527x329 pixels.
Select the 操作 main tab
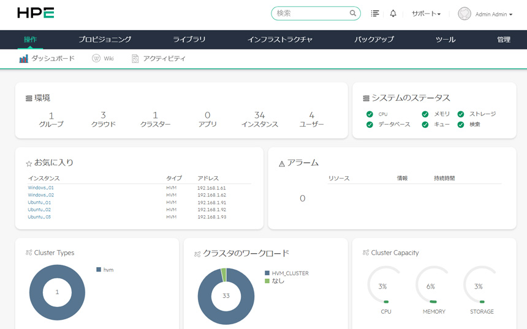click(x=30, y=40)
